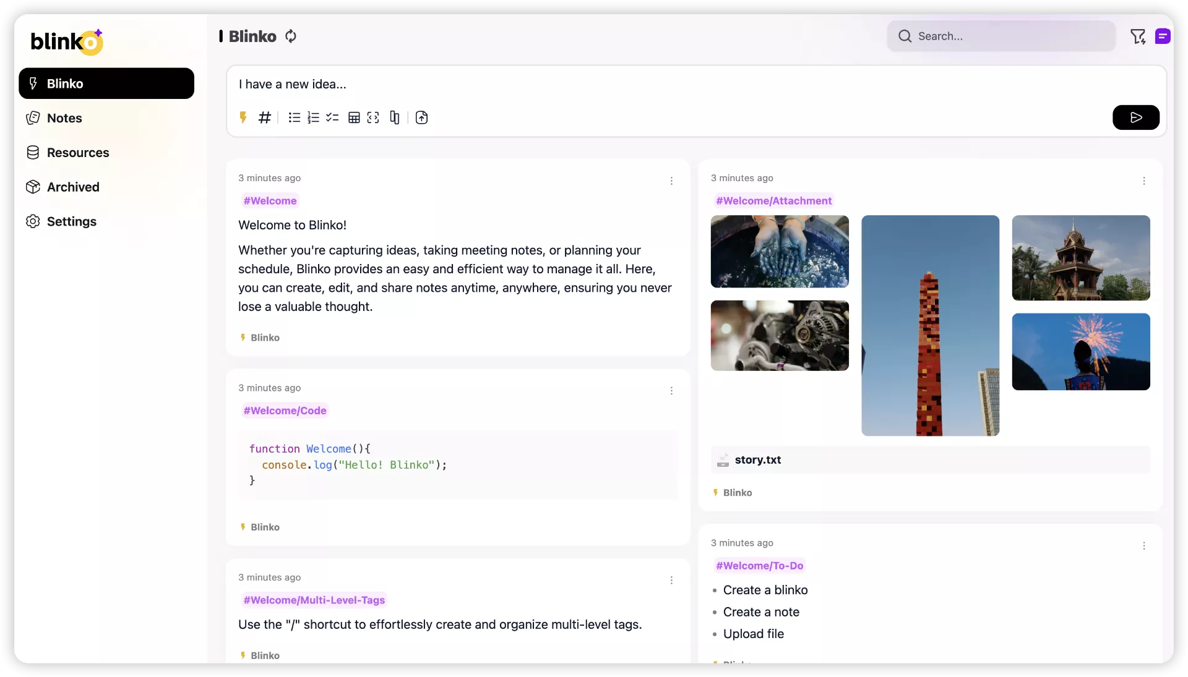The image size is (1188, 677).
Task: Open Resources in the sidebar
Action: pos(106,153)
